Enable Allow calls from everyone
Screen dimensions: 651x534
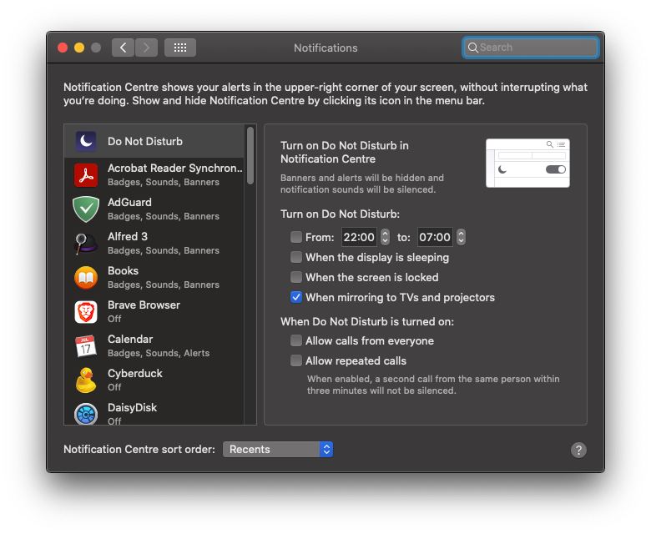pos(296,340)
